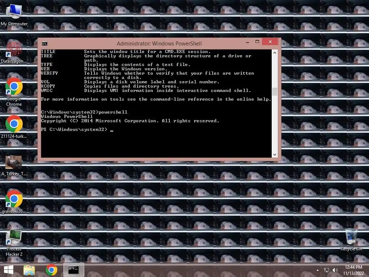Click the 'XCOPY' command text
This screenshot has height=277, width=369.
point(48,86)
